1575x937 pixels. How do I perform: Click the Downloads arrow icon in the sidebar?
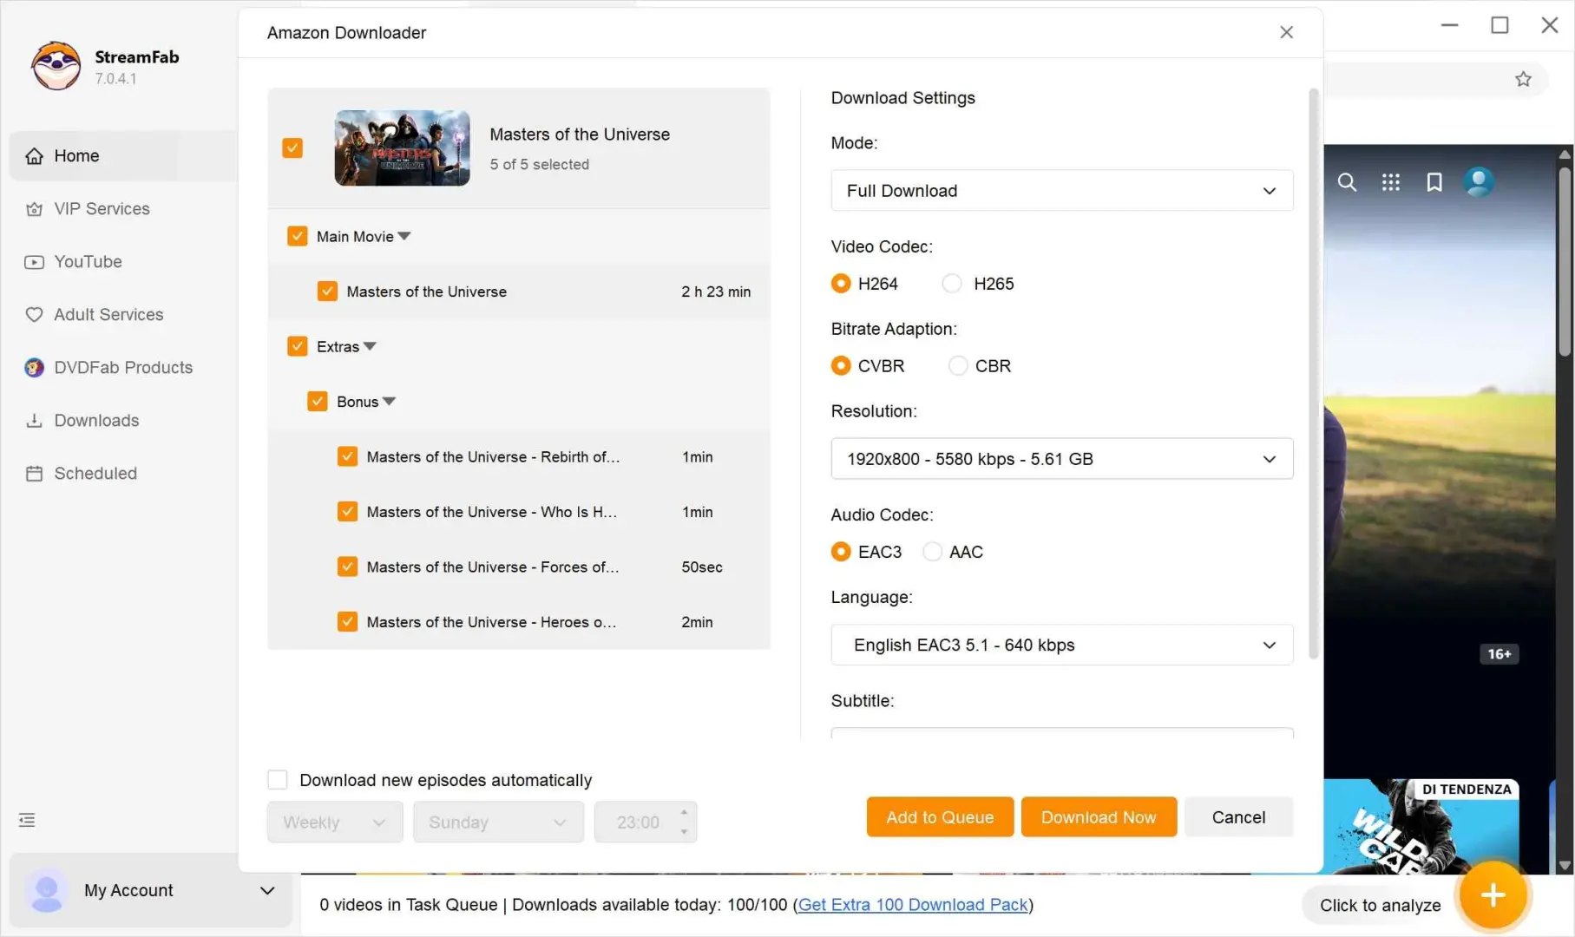click(34, 421)
